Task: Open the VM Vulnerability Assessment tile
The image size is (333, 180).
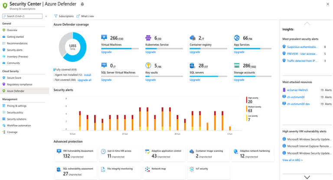Action: [x=76, y=154]
